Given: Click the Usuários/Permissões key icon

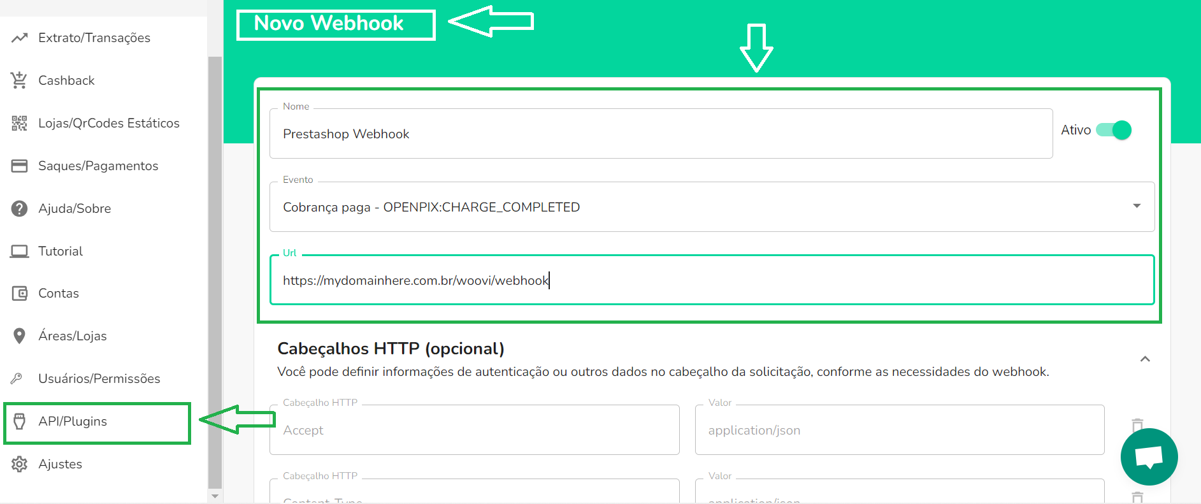Looking at the screenshot, I should click(x=17, y=378).
